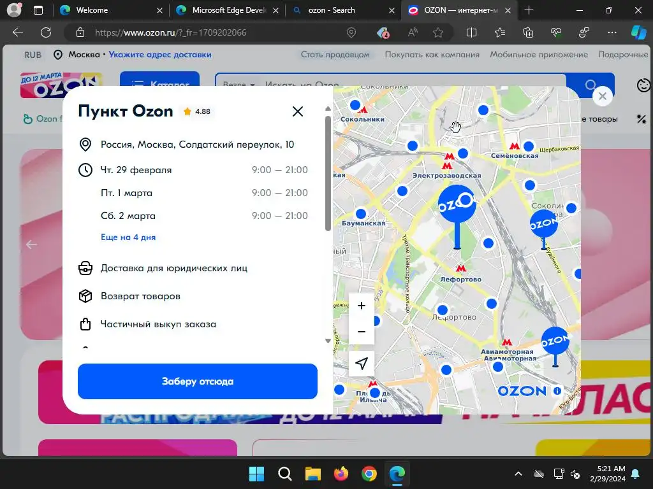
Task: Launch Chrome from taskbar
Action: pos(369,474)
